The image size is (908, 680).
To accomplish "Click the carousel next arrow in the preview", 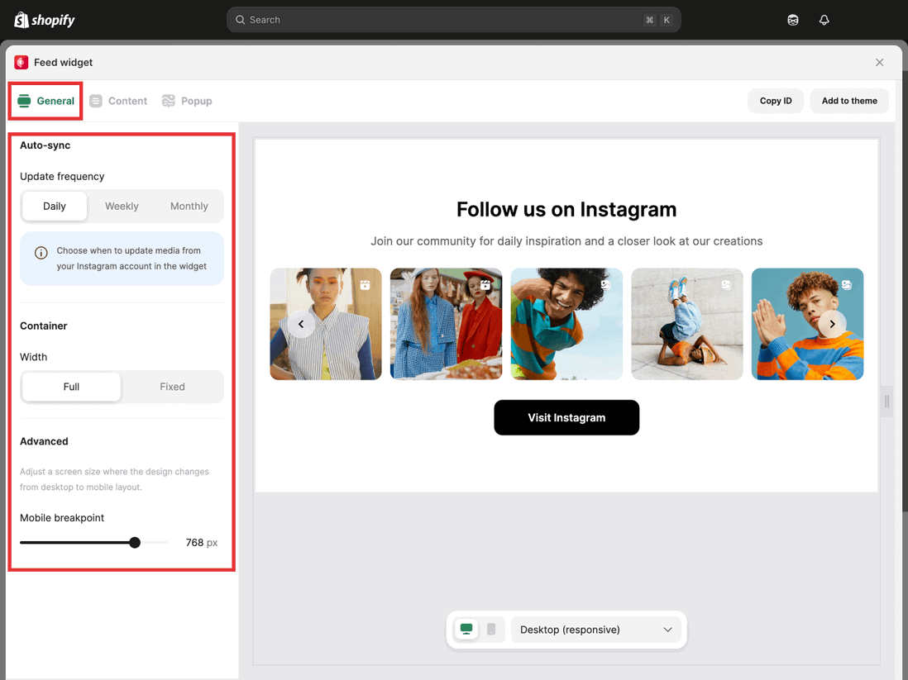I will click(x=833, y=324).
